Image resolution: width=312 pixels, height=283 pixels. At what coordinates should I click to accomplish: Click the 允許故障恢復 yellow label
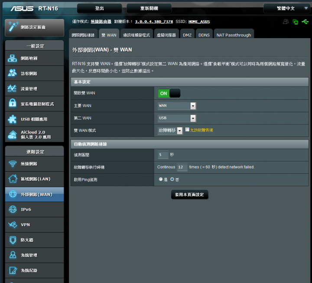click(x=201, y=130)
